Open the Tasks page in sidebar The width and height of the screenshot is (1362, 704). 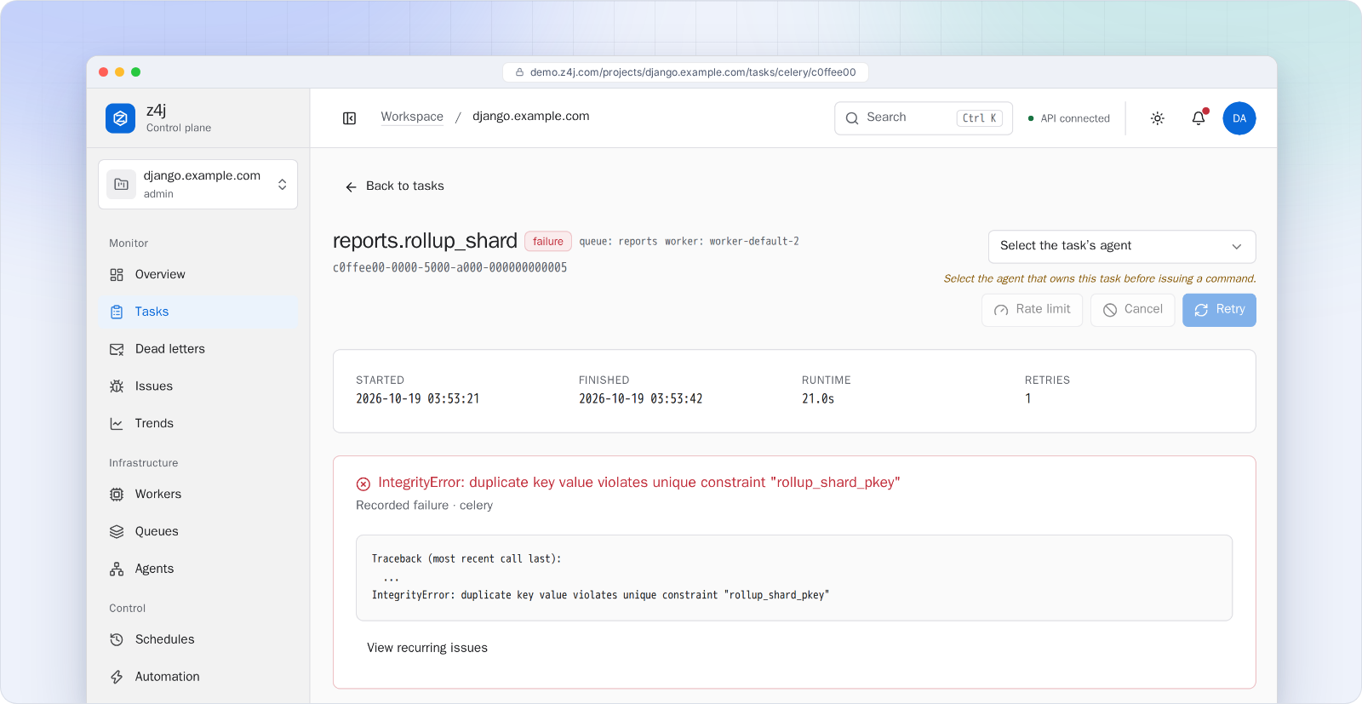click(x=197, y=312)
